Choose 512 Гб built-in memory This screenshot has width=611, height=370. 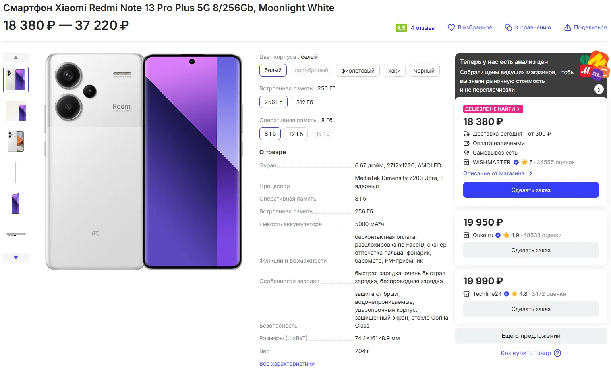[x=304, y=102]
